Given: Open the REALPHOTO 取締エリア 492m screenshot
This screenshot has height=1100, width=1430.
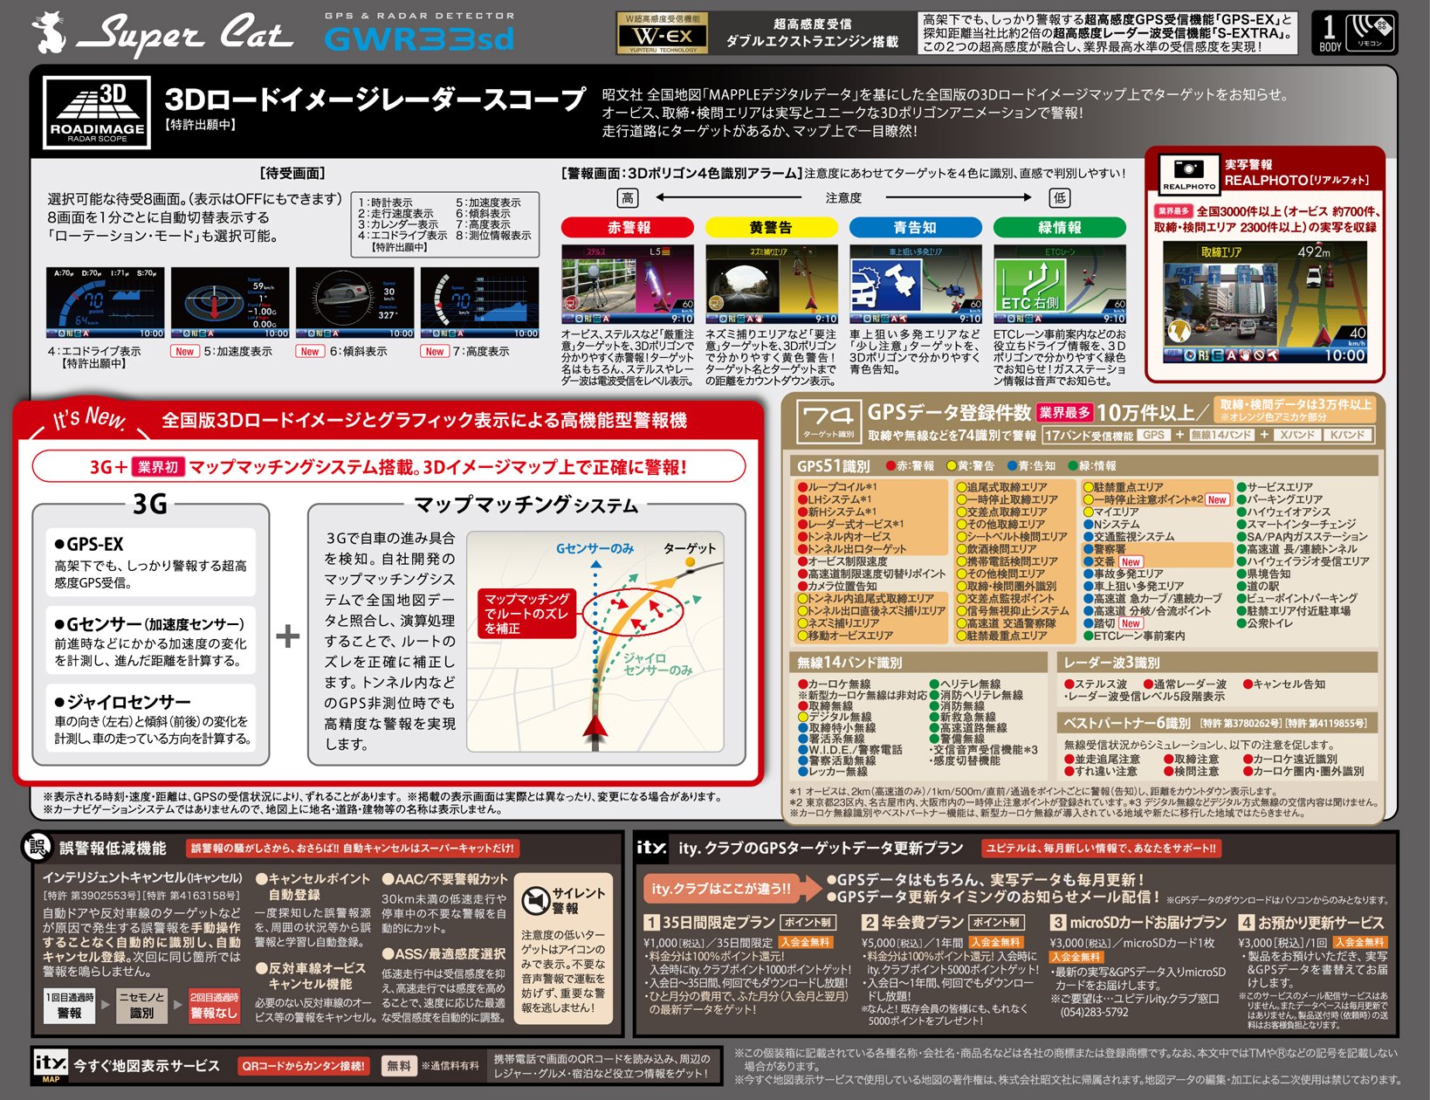Looking at the screenshot, I should point(1266,303).
